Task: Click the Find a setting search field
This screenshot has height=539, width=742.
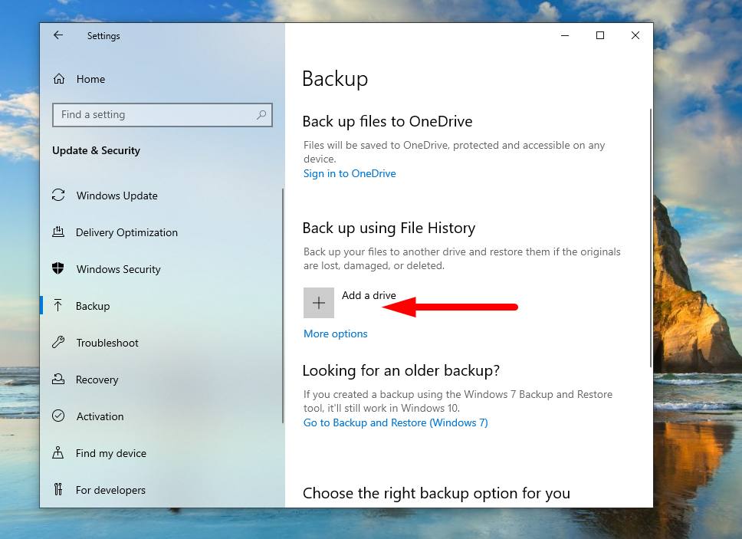Action: tap(153, 115)
